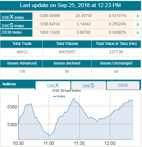Click the chart peak near 11:25

(x=74, y=98)
